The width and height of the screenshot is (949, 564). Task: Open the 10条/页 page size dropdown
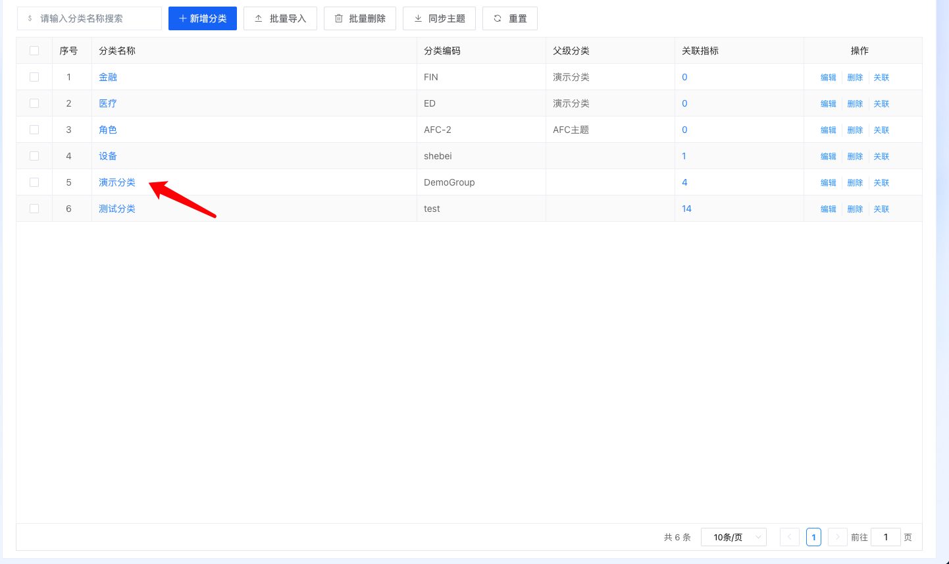click(733, 537)
